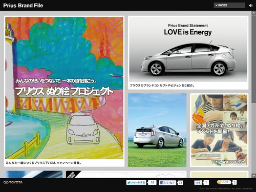The height and width of the screenshot is (192, 256).
Task: Click the Prius Brand File title
Action: pyautogui.click(x=23, y=6)
